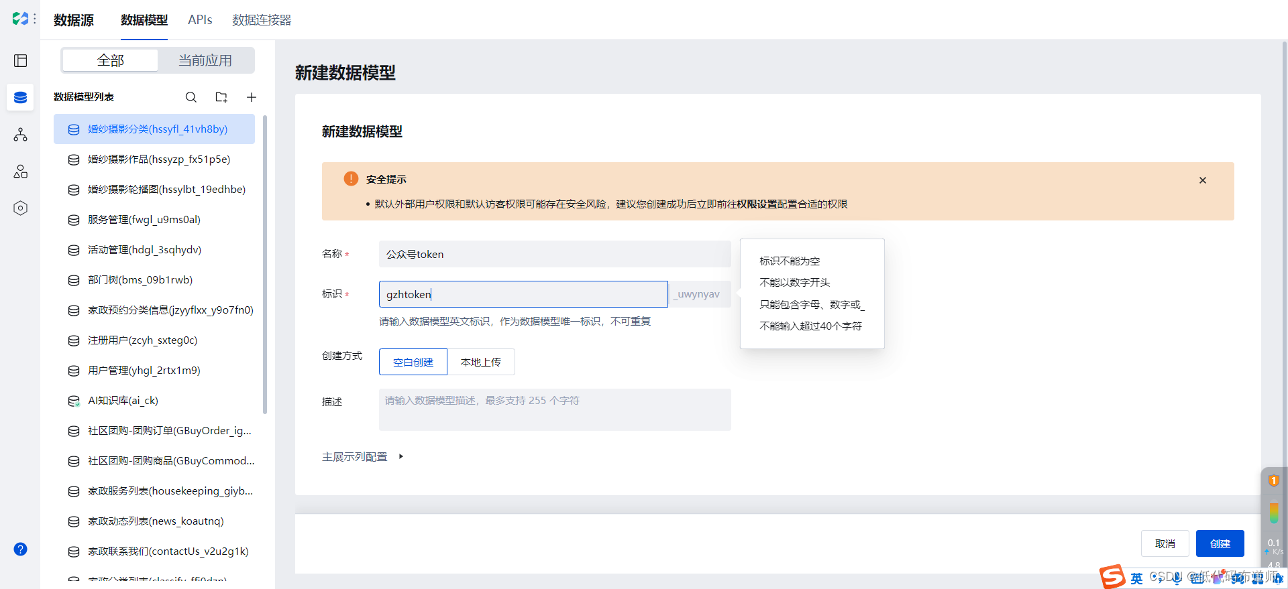The image size is (1288, 589).
Task: Search the data model list
Action: (191, 97)
